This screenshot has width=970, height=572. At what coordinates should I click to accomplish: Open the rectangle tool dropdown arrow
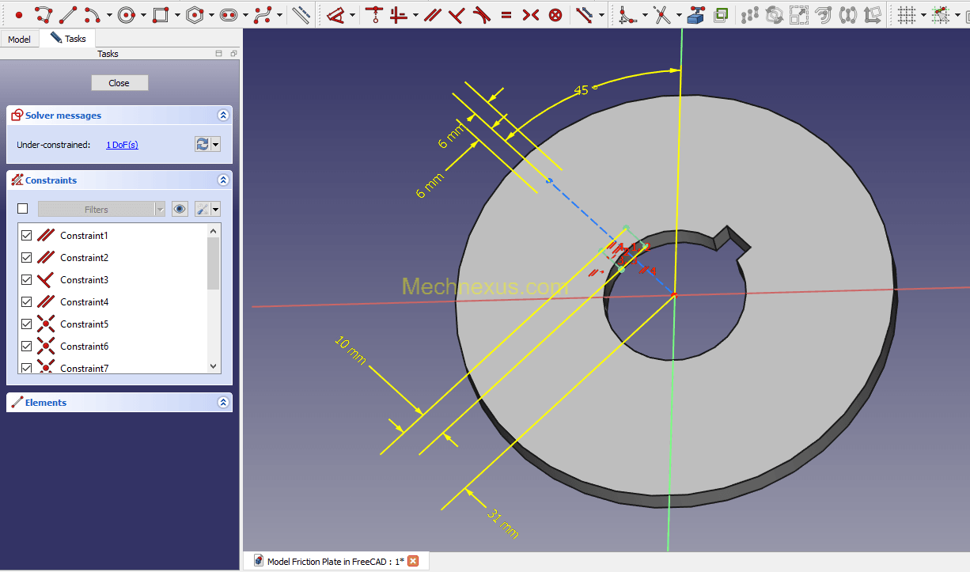[177, 15]
